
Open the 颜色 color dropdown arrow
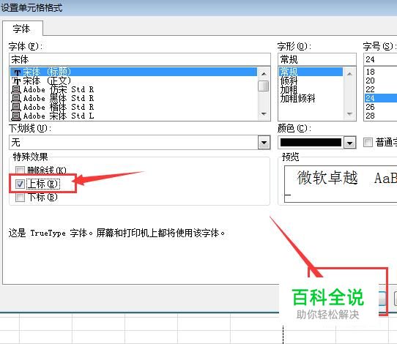(x=349, y=143)
